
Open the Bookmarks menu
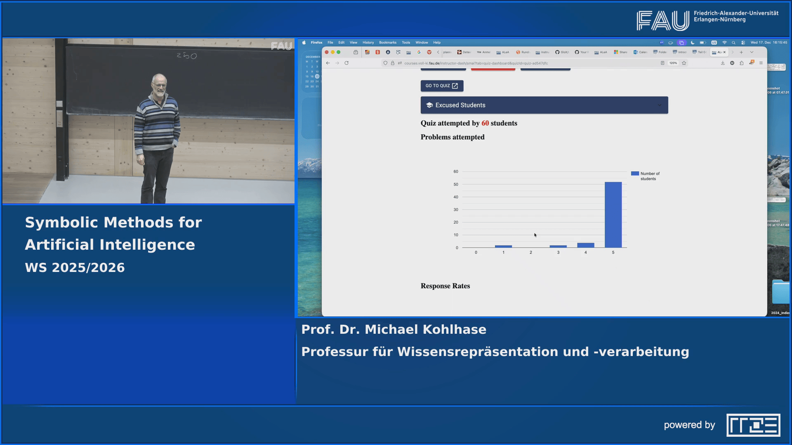click(388, 42)
